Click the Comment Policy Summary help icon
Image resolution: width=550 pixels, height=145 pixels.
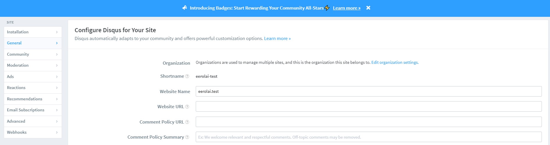click(187, 137)
